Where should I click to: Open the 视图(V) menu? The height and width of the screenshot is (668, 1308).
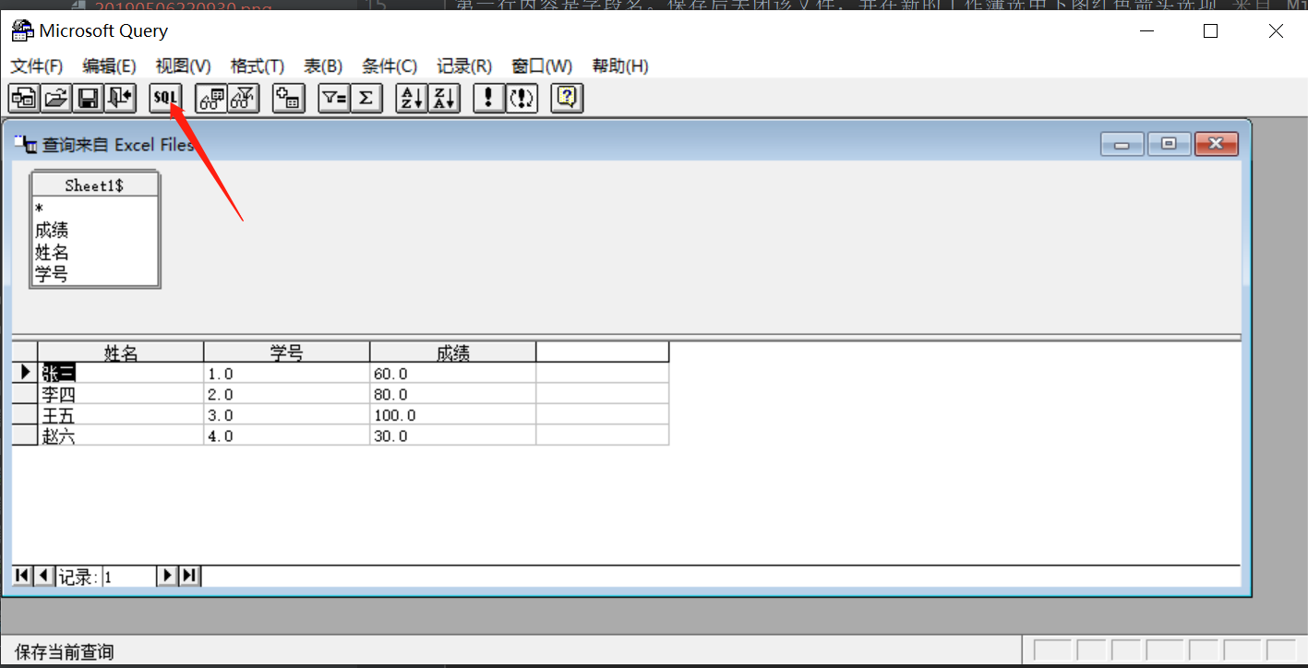click(181, 66)
